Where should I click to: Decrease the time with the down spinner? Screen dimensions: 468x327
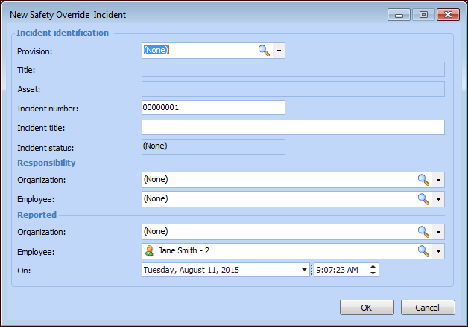373,273
